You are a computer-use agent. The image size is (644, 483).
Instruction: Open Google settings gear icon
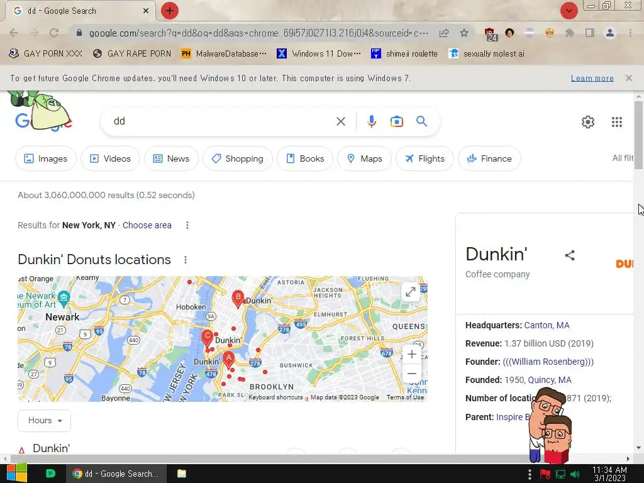588,121
